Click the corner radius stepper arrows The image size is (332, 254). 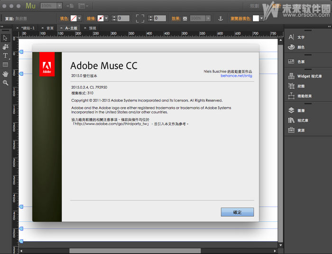[x=151, y=18]
